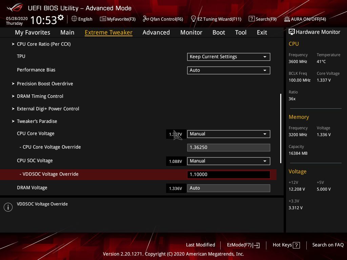The height and width of the screenshot is (260, 347).
Task: Select the TPU setting label
Action: point(21,57)
